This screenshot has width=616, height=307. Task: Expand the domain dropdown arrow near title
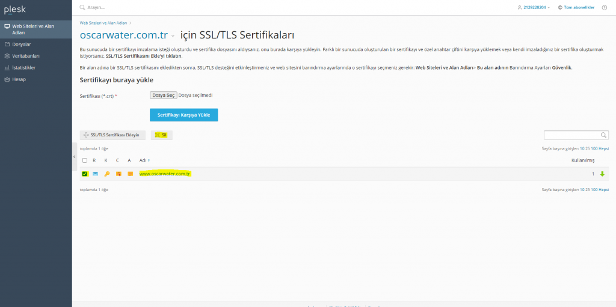173,36
